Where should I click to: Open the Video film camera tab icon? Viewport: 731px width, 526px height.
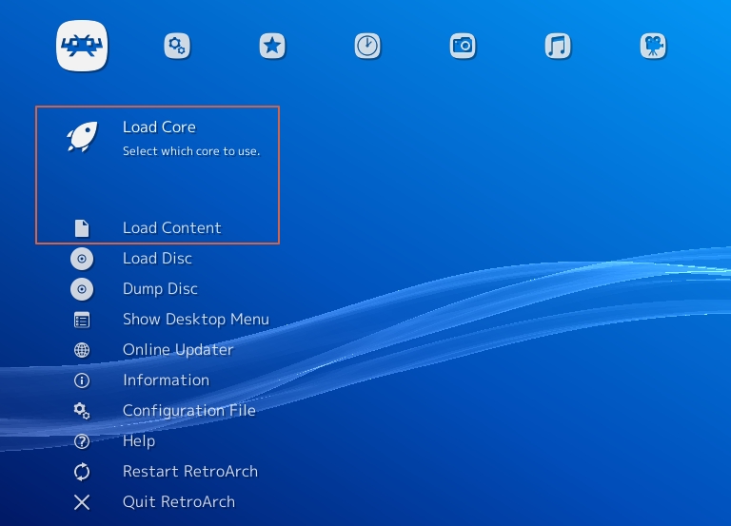(653, 46)
